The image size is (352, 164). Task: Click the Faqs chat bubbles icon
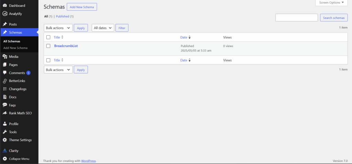coord(5,105)
